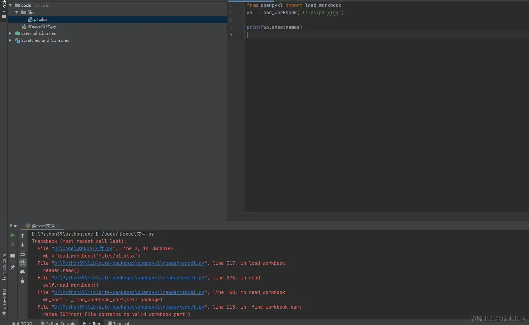Screen dimensions: 529x325
Task: Click line number 4 in gutter
Action: (231, 27)
